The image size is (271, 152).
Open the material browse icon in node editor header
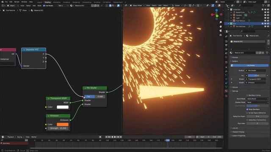(72, 5)
